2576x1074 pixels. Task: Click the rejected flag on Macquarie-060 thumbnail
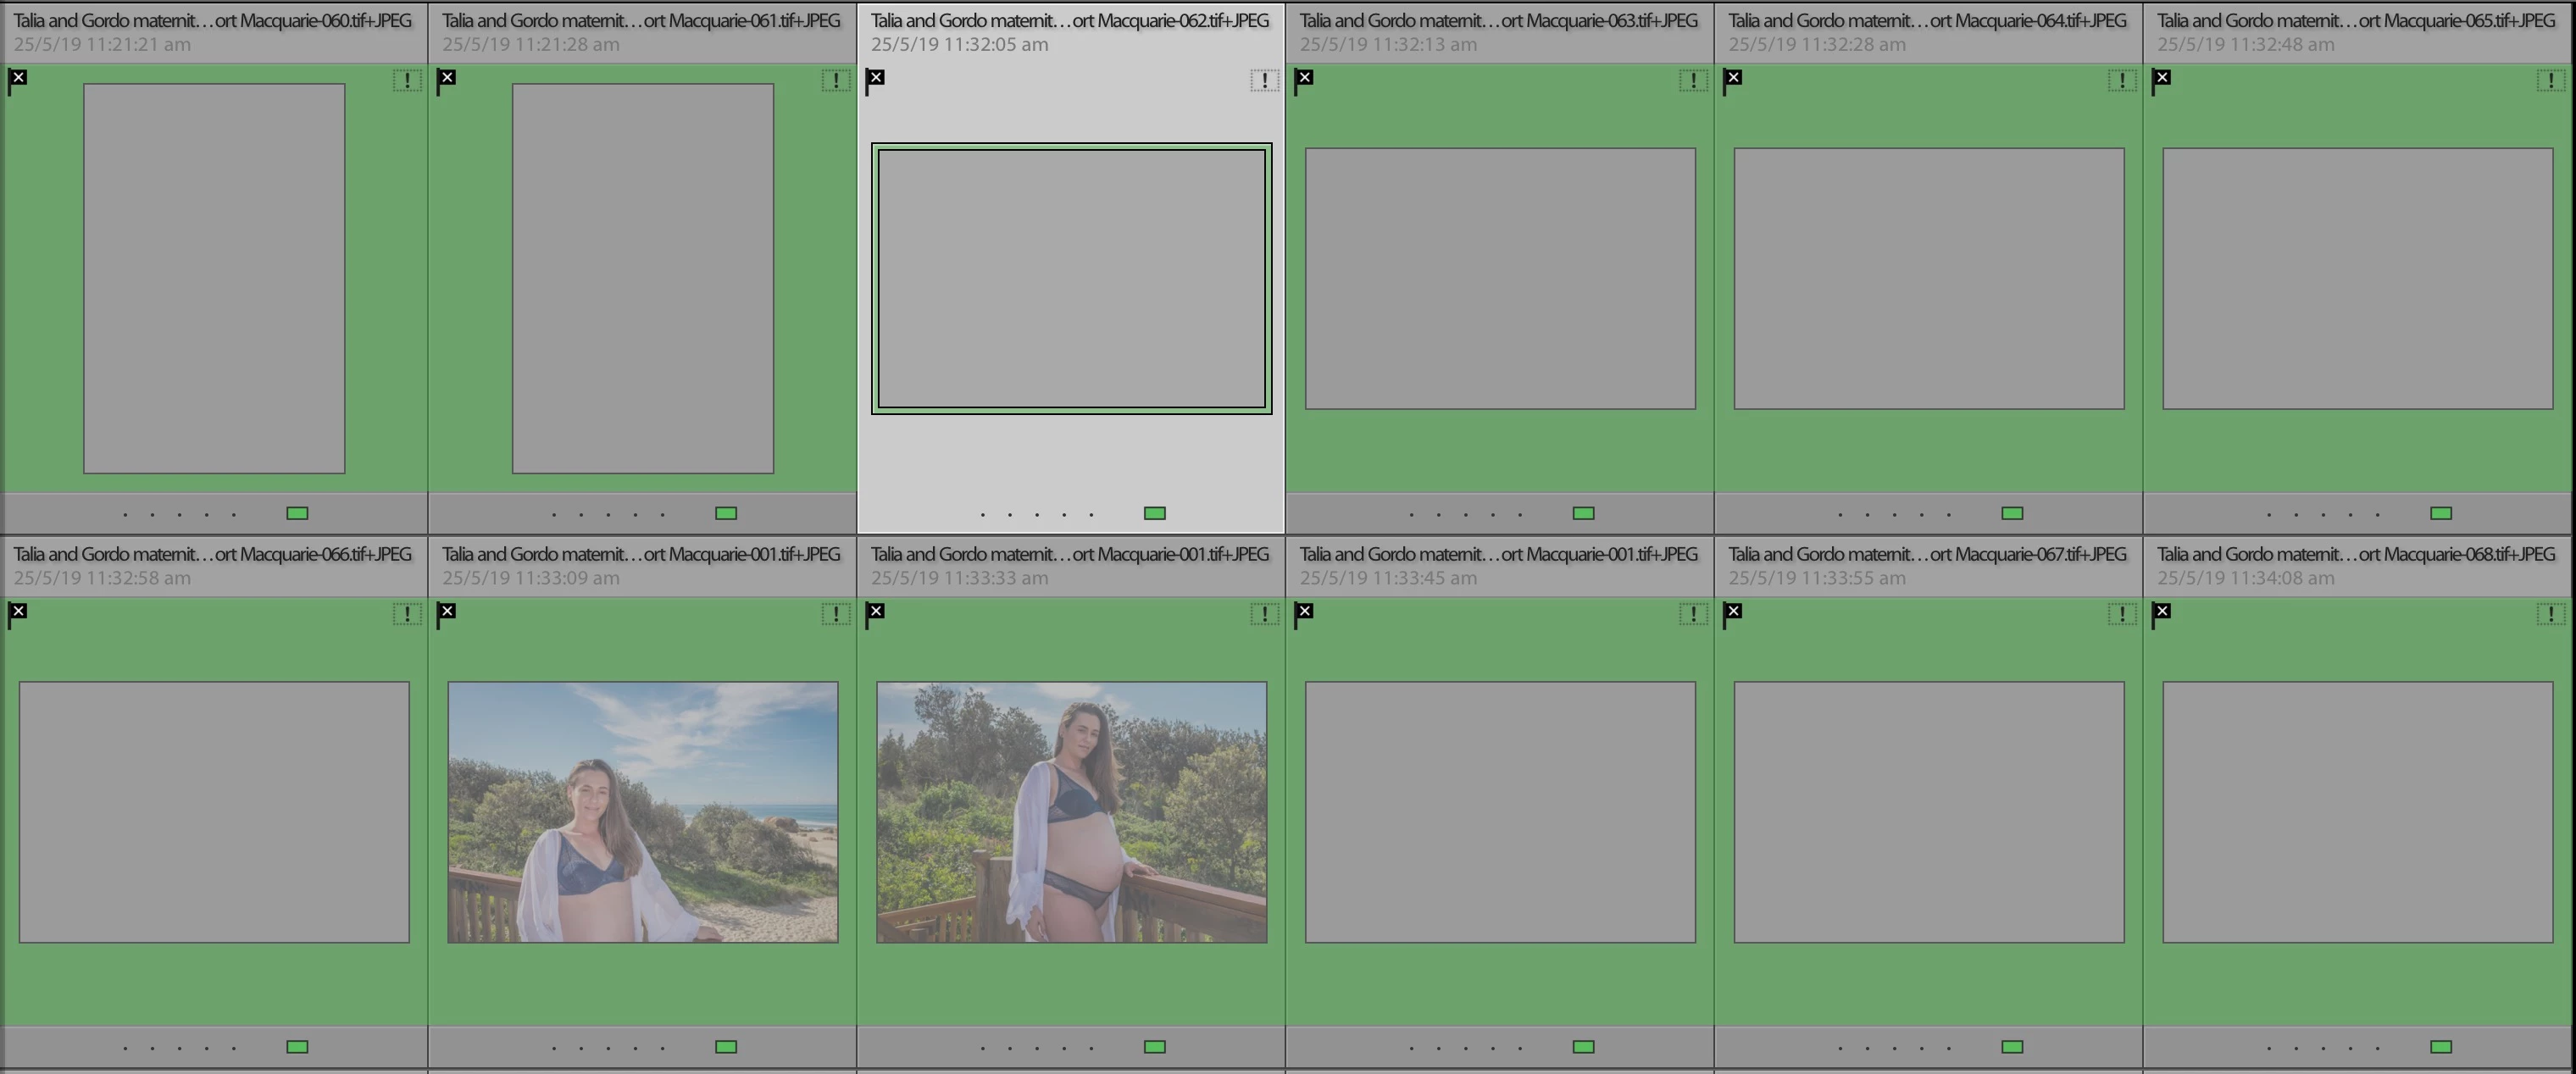[x=18, y=81]
